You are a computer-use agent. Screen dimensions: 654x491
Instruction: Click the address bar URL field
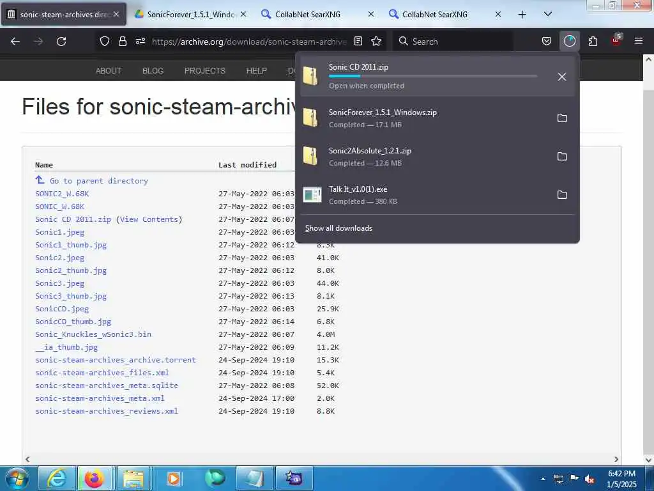(249, 42)
